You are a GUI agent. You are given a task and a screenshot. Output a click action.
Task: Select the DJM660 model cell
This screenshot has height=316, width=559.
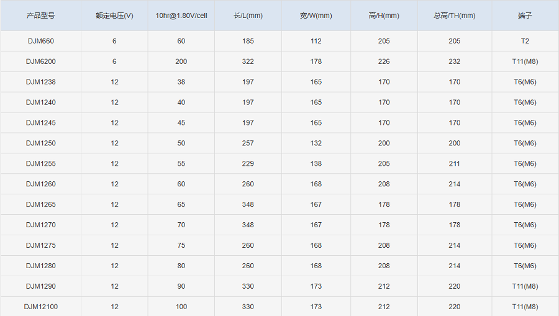pyautogui.click(x=40, y=41)
